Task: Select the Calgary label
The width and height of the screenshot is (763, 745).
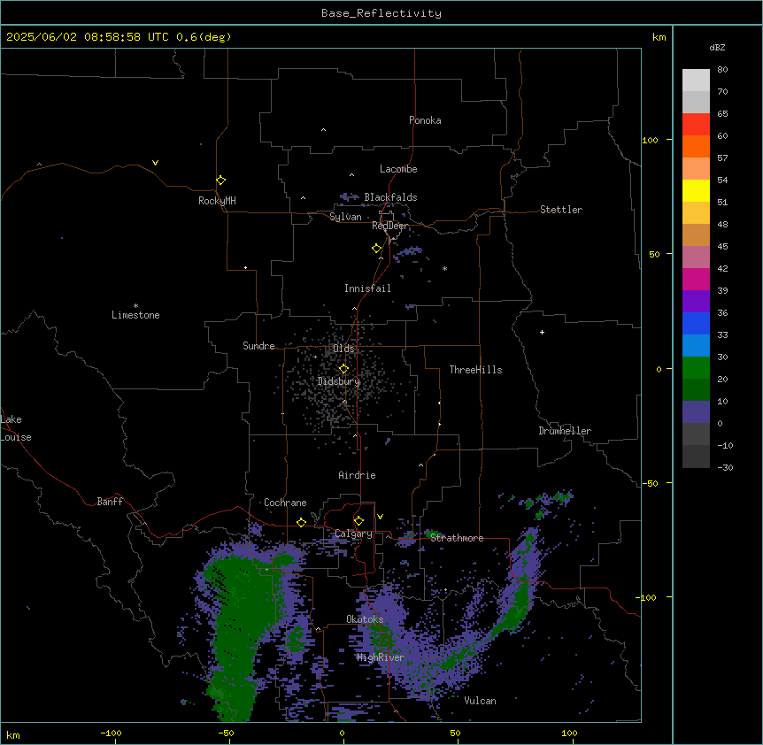Action: (353, 534)
